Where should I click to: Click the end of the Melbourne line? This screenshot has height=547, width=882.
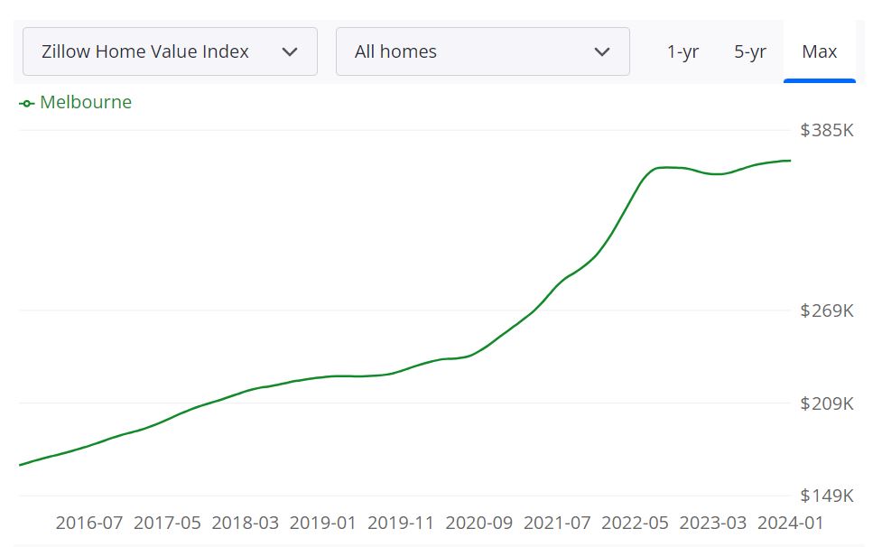pyautogui.click(x=790, y=161)
